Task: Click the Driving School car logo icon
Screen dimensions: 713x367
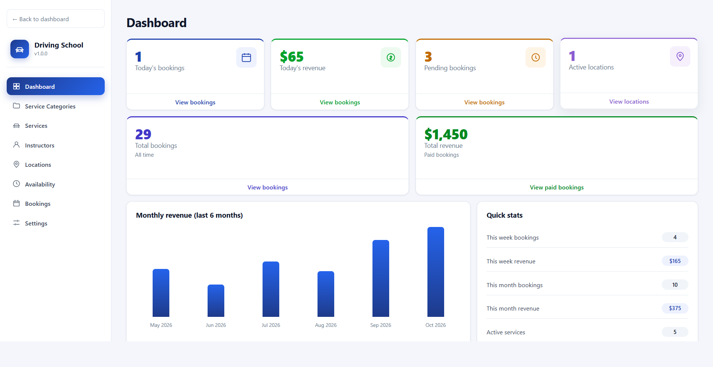Action: click(20, 49)
